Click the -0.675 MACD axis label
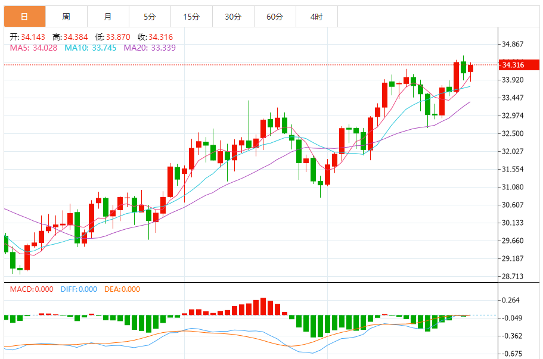The width and height of the screenshot is (543, 359). click(x=511, y=354)
